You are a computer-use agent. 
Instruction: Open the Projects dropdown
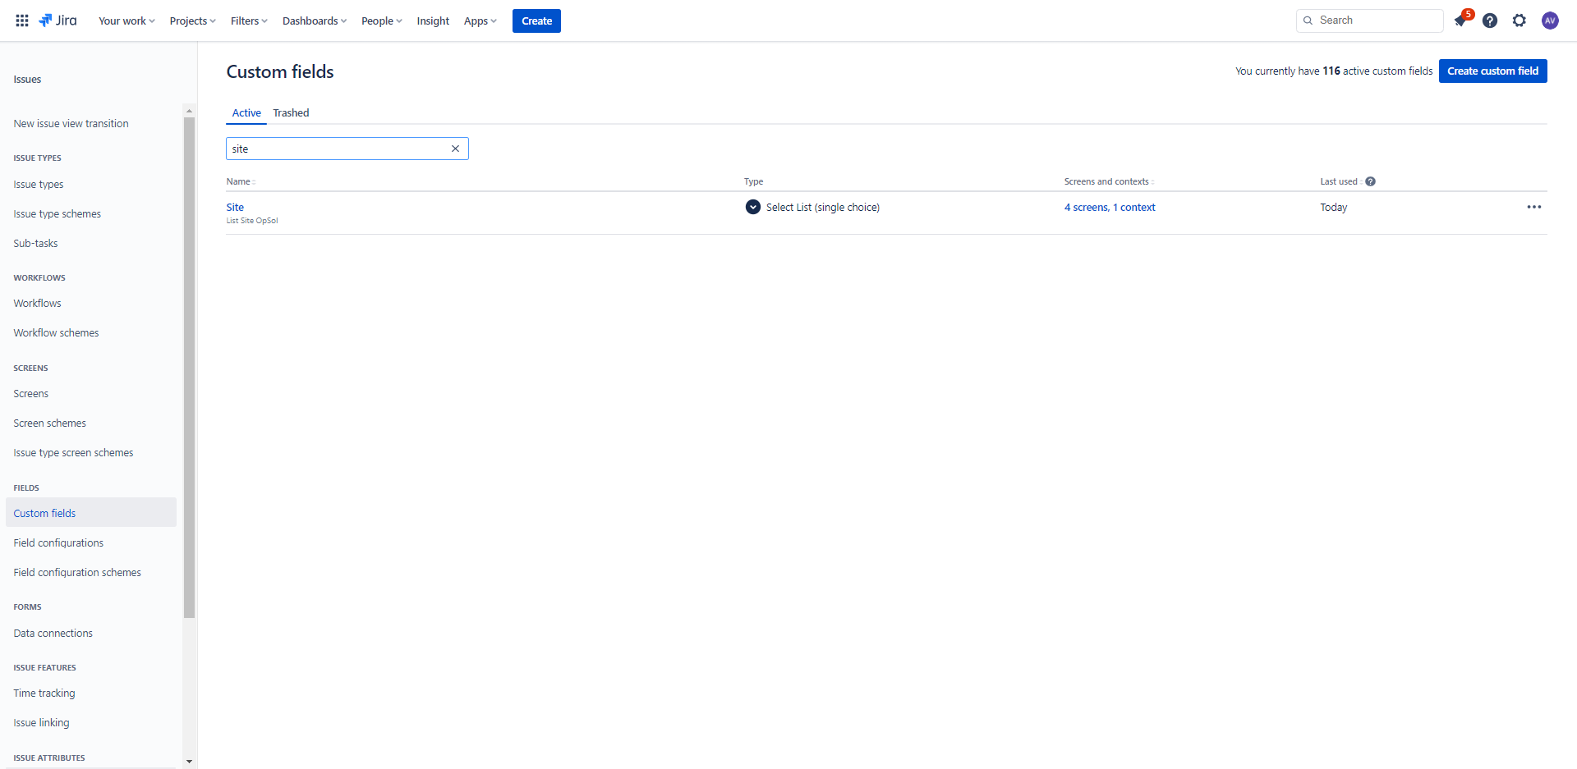click(x=191, y=21)
